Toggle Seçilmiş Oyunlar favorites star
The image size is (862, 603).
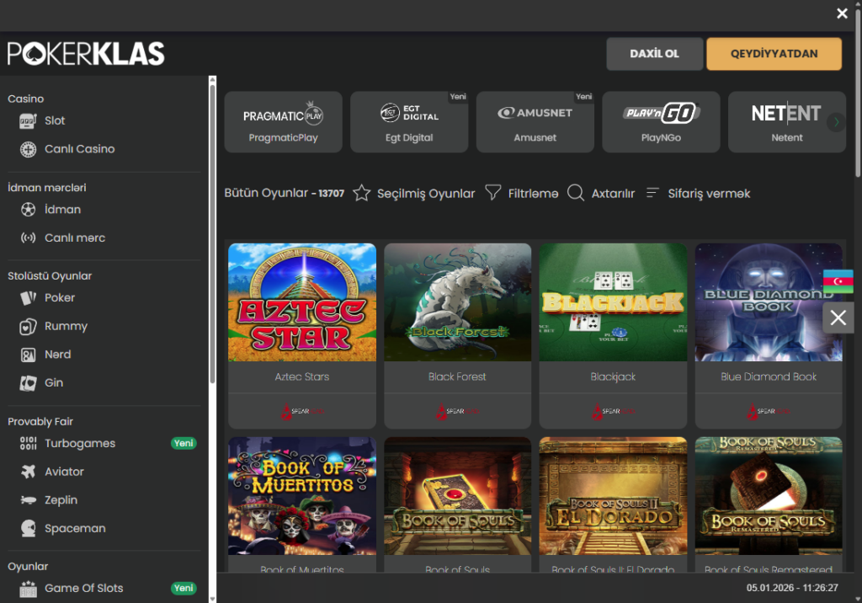[x=362, y=194]
